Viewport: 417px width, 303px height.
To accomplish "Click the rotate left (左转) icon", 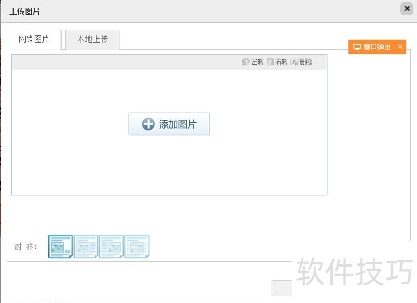I will (246, 62).
